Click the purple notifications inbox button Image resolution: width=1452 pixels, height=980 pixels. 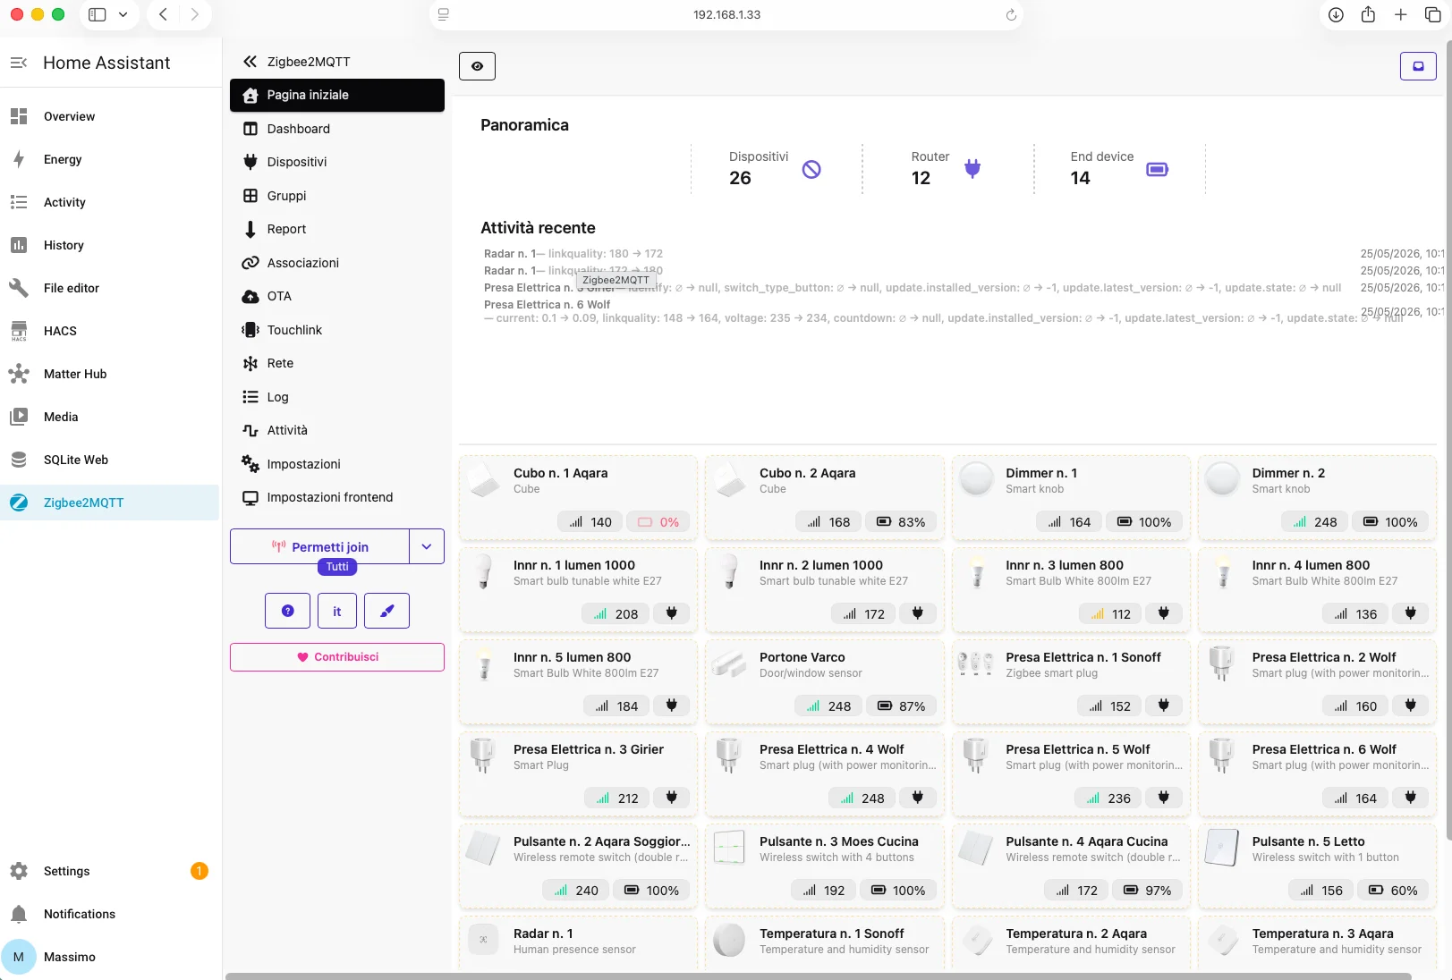tap(1418, 66)
